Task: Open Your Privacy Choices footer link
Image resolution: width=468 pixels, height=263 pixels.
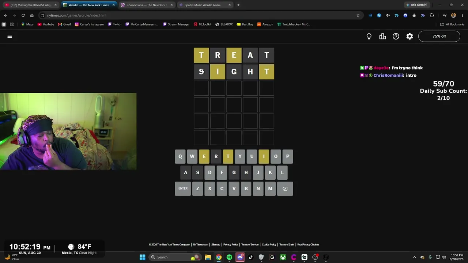Action: [x=308, y=245]
